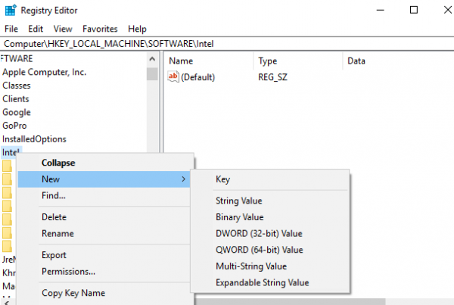Click the Type column header
Screen dimensions: 454x305
268,60
